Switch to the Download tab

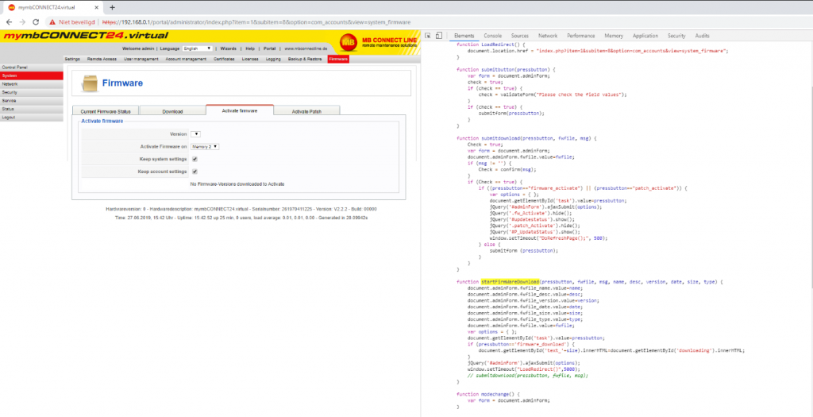click(x=172, y=111)
